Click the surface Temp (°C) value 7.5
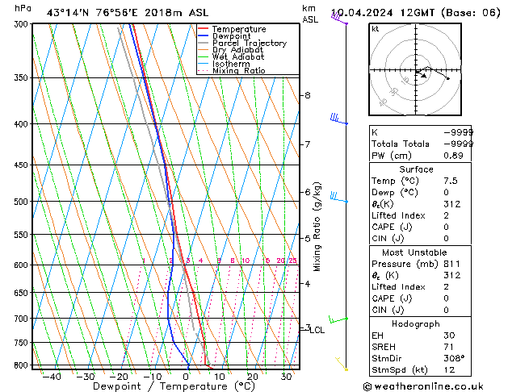 coord(451,181)
